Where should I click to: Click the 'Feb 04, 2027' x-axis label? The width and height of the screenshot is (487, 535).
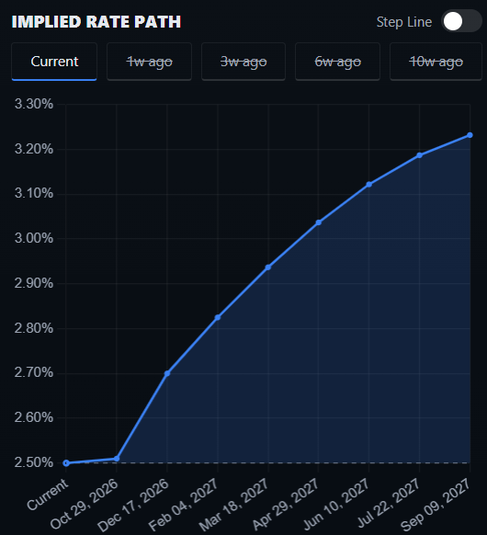[x=184, y=505]
